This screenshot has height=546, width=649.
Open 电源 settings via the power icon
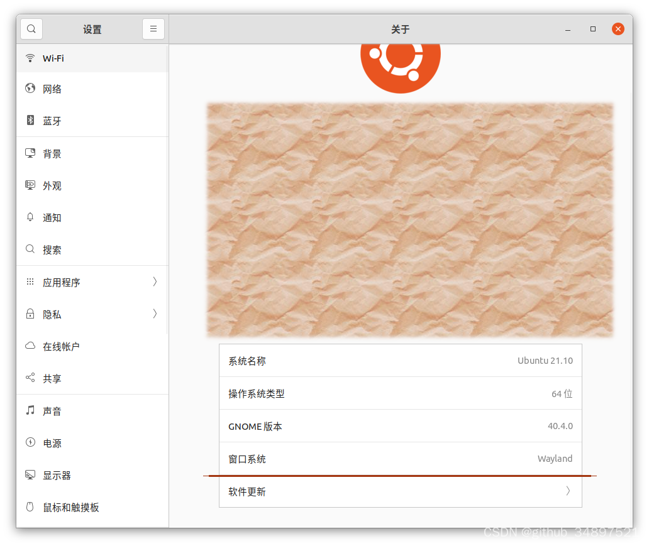[30, 443]
